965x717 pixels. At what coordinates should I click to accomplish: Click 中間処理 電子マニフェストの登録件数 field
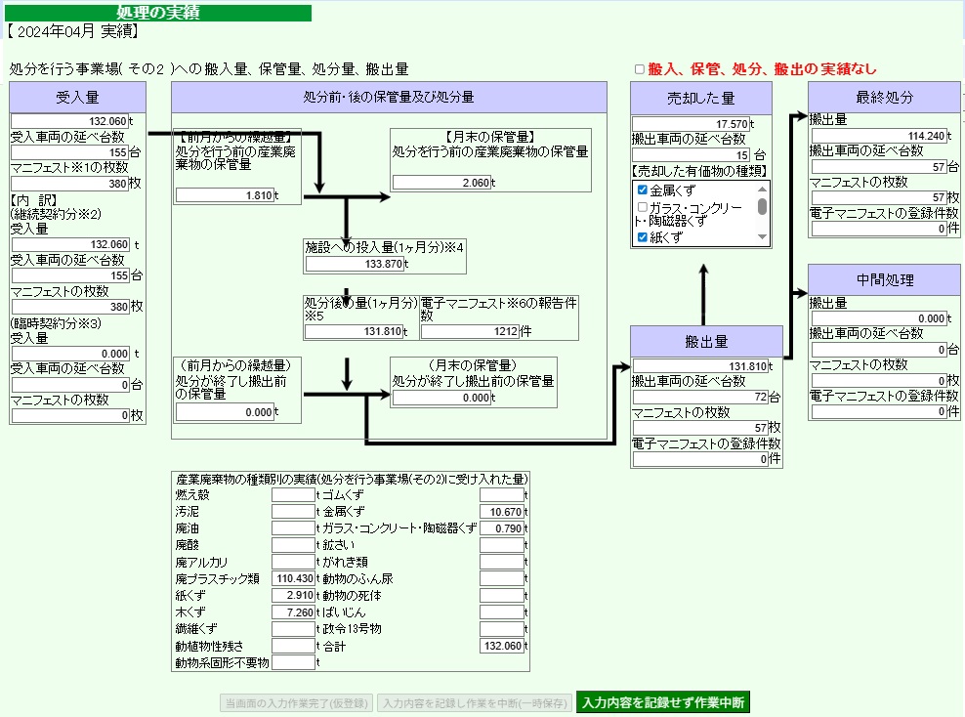click(879, 411)
